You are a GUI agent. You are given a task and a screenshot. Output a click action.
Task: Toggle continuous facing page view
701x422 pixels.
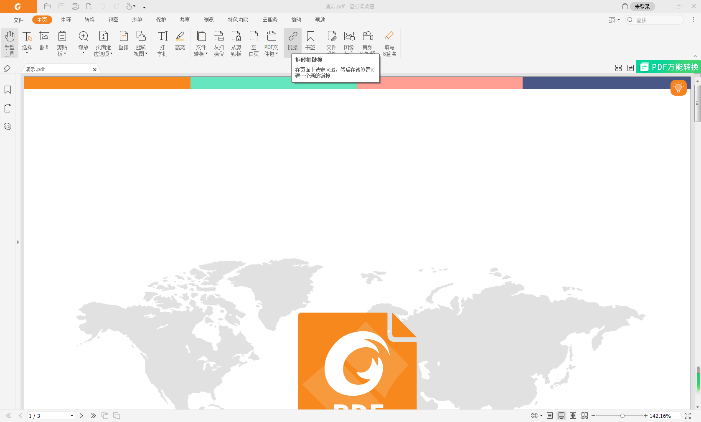585,416
